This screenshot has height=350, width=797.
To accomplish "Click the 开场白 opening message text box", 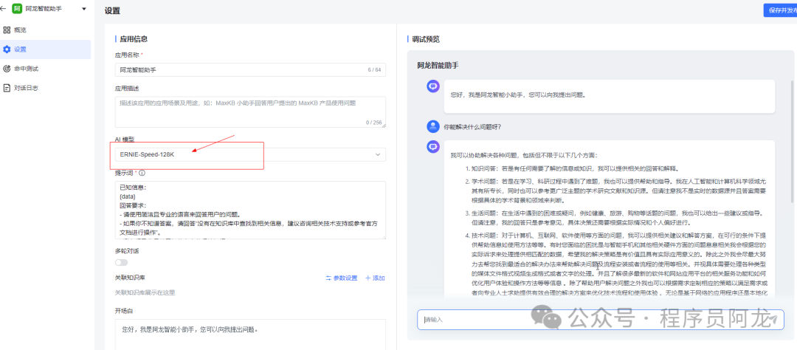I will point(249,332).
